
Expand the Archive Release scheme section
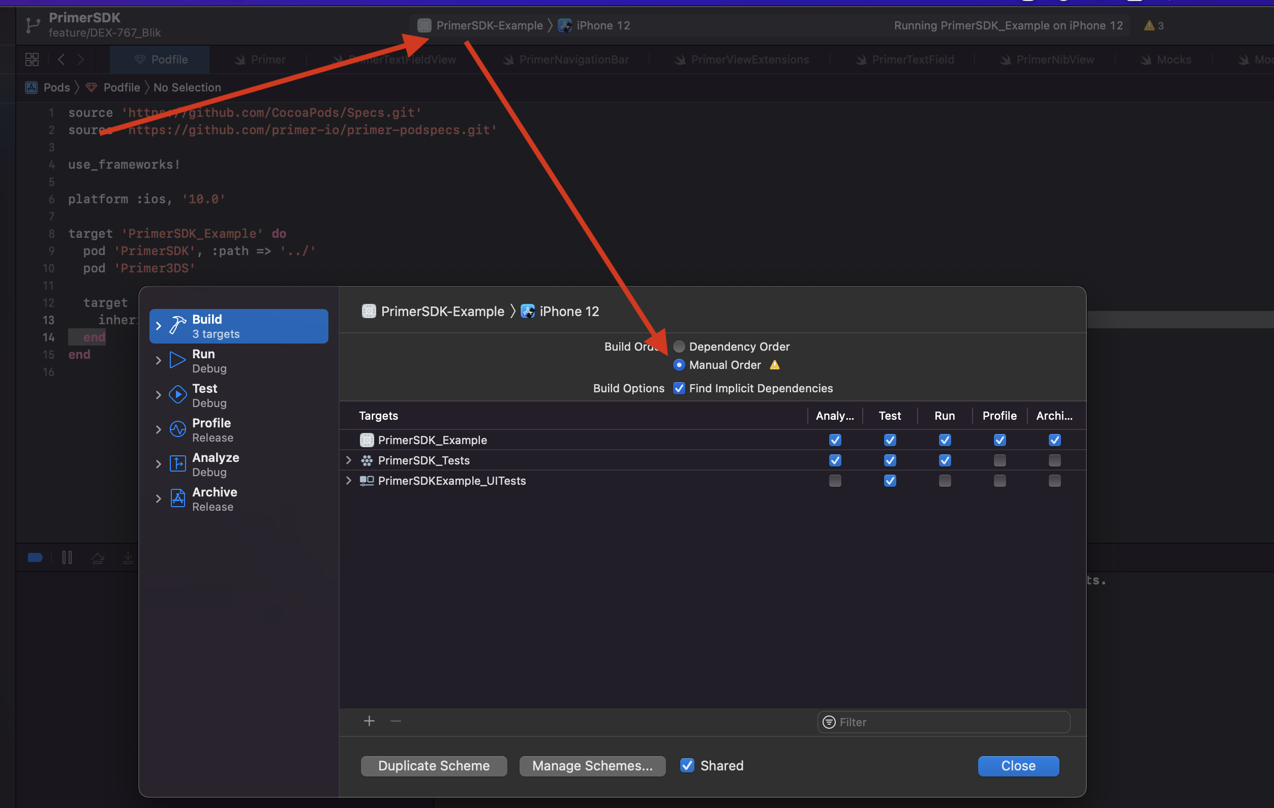158,499
